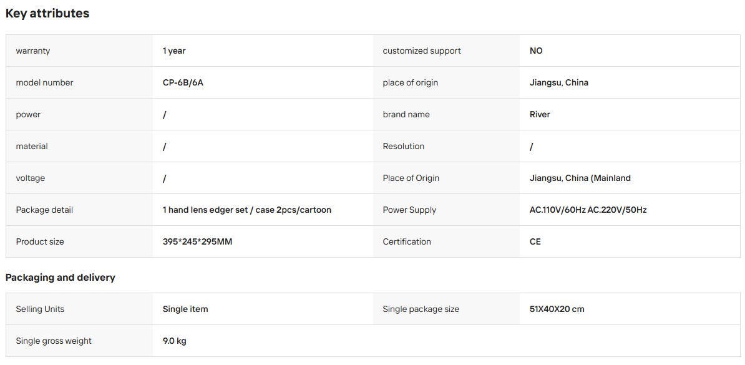Select the Package detail description text

coord(246,210)
